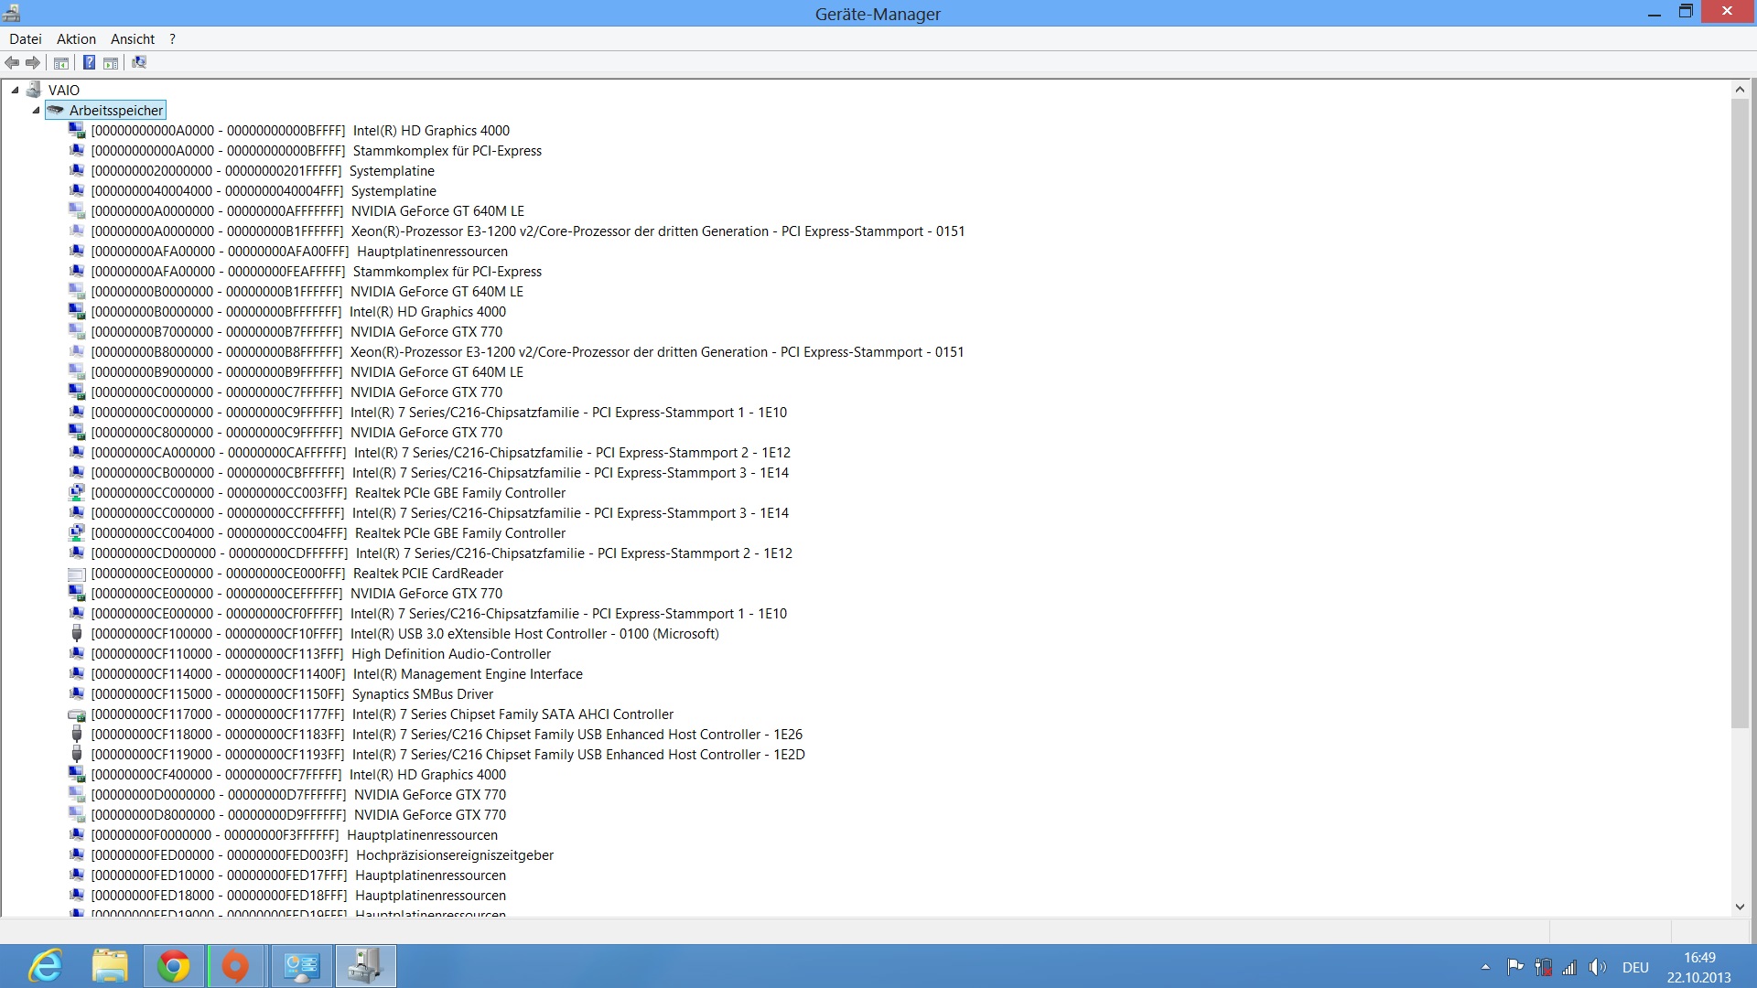Collapse the VAIO root node
The width and height of the screenshot is (1757, 988).
coord(16,90)
